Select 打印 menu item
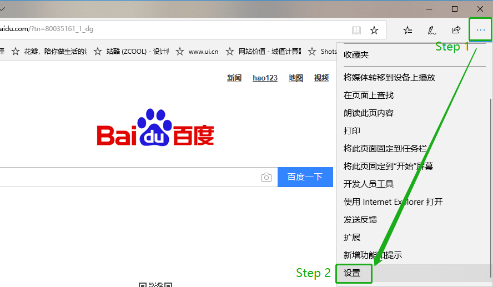Viewport: 493px width, 287px height. [413, 130]
